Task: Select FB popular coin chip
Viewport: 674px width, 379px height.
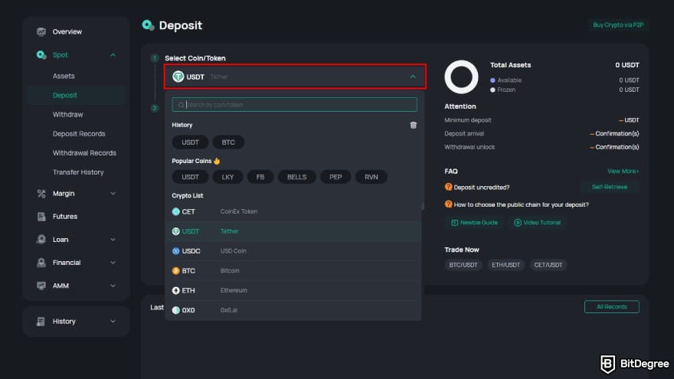Action: coord(260,177)
